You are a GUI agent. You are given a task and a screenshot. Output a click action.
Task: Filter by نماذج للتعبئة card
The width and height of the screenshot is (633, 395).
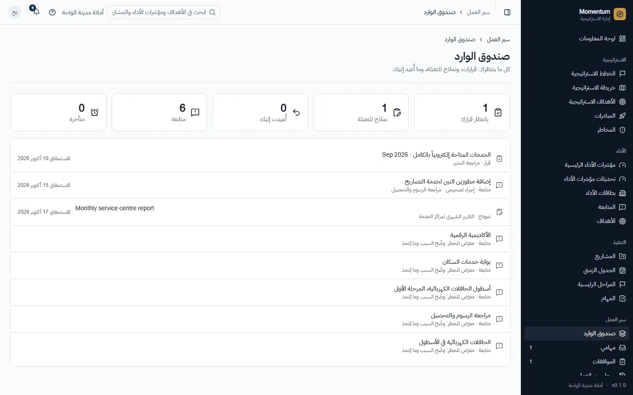pyautogui.click(x=361, y=112)
